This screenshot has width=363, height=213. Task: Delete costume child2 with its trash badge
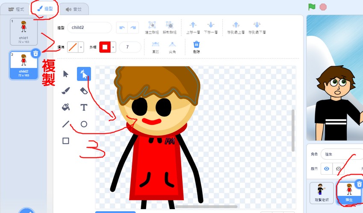pos(35,54)
